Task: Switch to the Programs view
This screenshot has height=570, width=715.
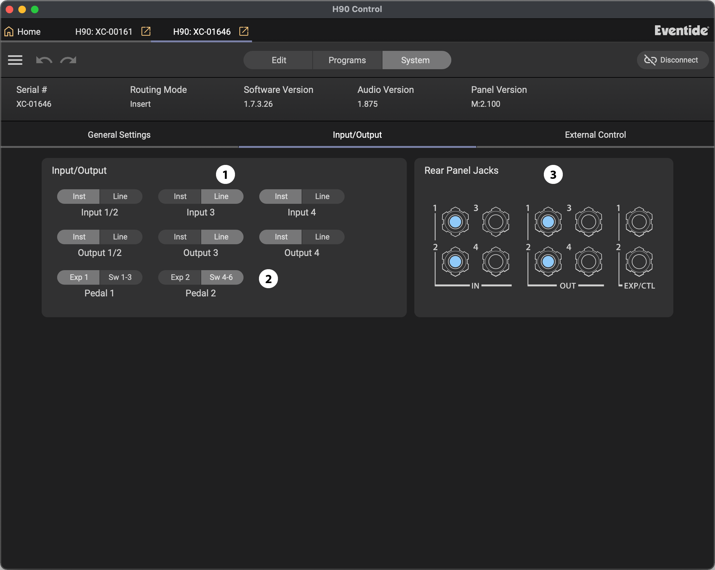Action: (347, 60)
